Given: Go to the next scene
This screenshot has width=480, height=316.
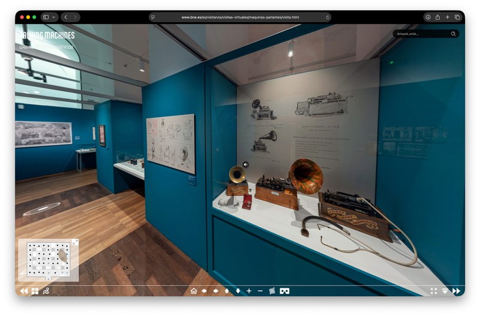Looking at the screenshot, I should [x=456, y=291].
